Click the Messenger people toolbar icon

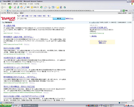pos(64,7)
